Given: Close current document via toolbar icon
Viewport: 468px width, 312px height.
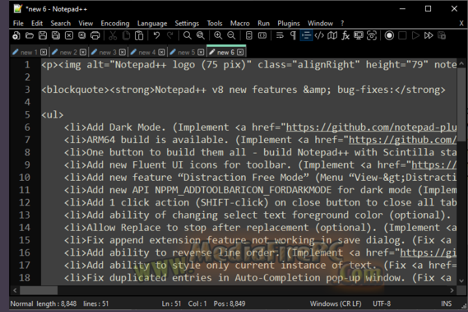Looking at the screenshot, I should (69, 36).
